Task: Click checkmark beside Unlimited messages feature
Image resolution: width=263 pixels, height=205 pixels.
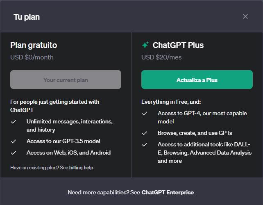Action: click(x=14, y=122)
